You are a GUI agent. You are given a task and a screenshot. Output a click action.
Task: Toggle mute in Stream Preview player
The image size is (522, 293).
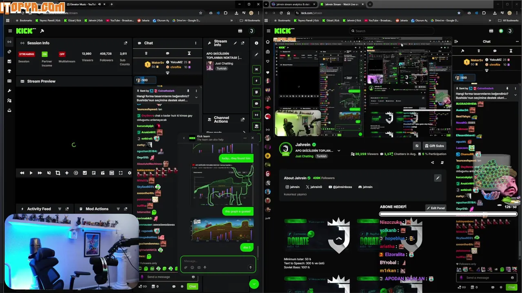[x=49, y=173]
